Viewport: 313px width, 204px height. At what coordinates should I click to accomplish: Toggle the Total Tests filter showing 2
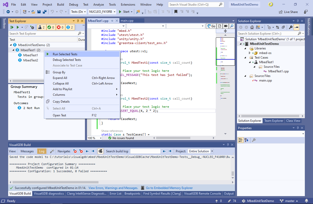tap(41, 27)
